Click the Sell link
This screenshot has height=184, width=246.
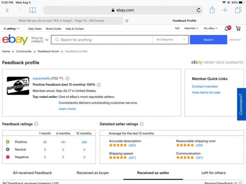pos(177,28)
